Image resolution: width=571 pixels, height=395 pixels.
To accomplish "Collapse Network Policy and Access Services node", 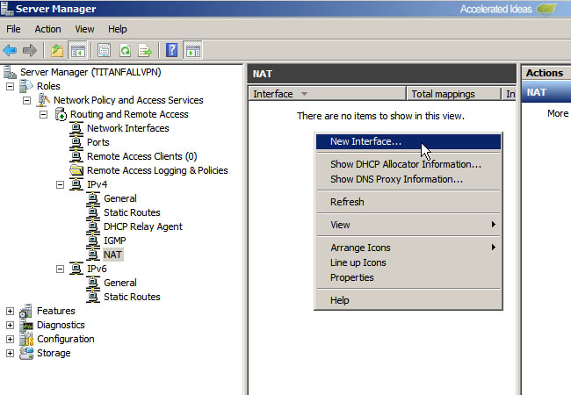I will point(27,100).
